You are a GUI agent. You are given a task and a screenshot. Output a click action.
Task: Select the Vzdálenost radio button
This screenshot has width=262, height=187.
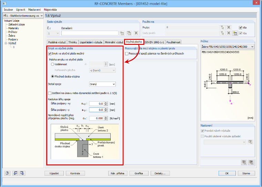(52, 64)
